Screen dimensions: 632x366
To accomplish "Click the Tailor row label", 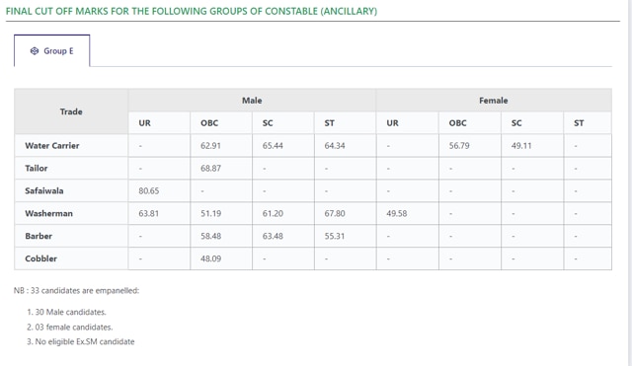I will pos(37,168).
